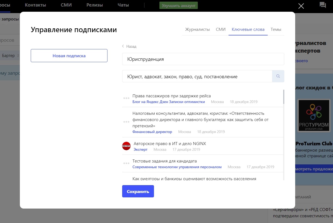Image resolution: width=333 pixels, height=223 pixels.
Task: Open the chat bubble icon in the top corner
Action: (x=323, y=5)
